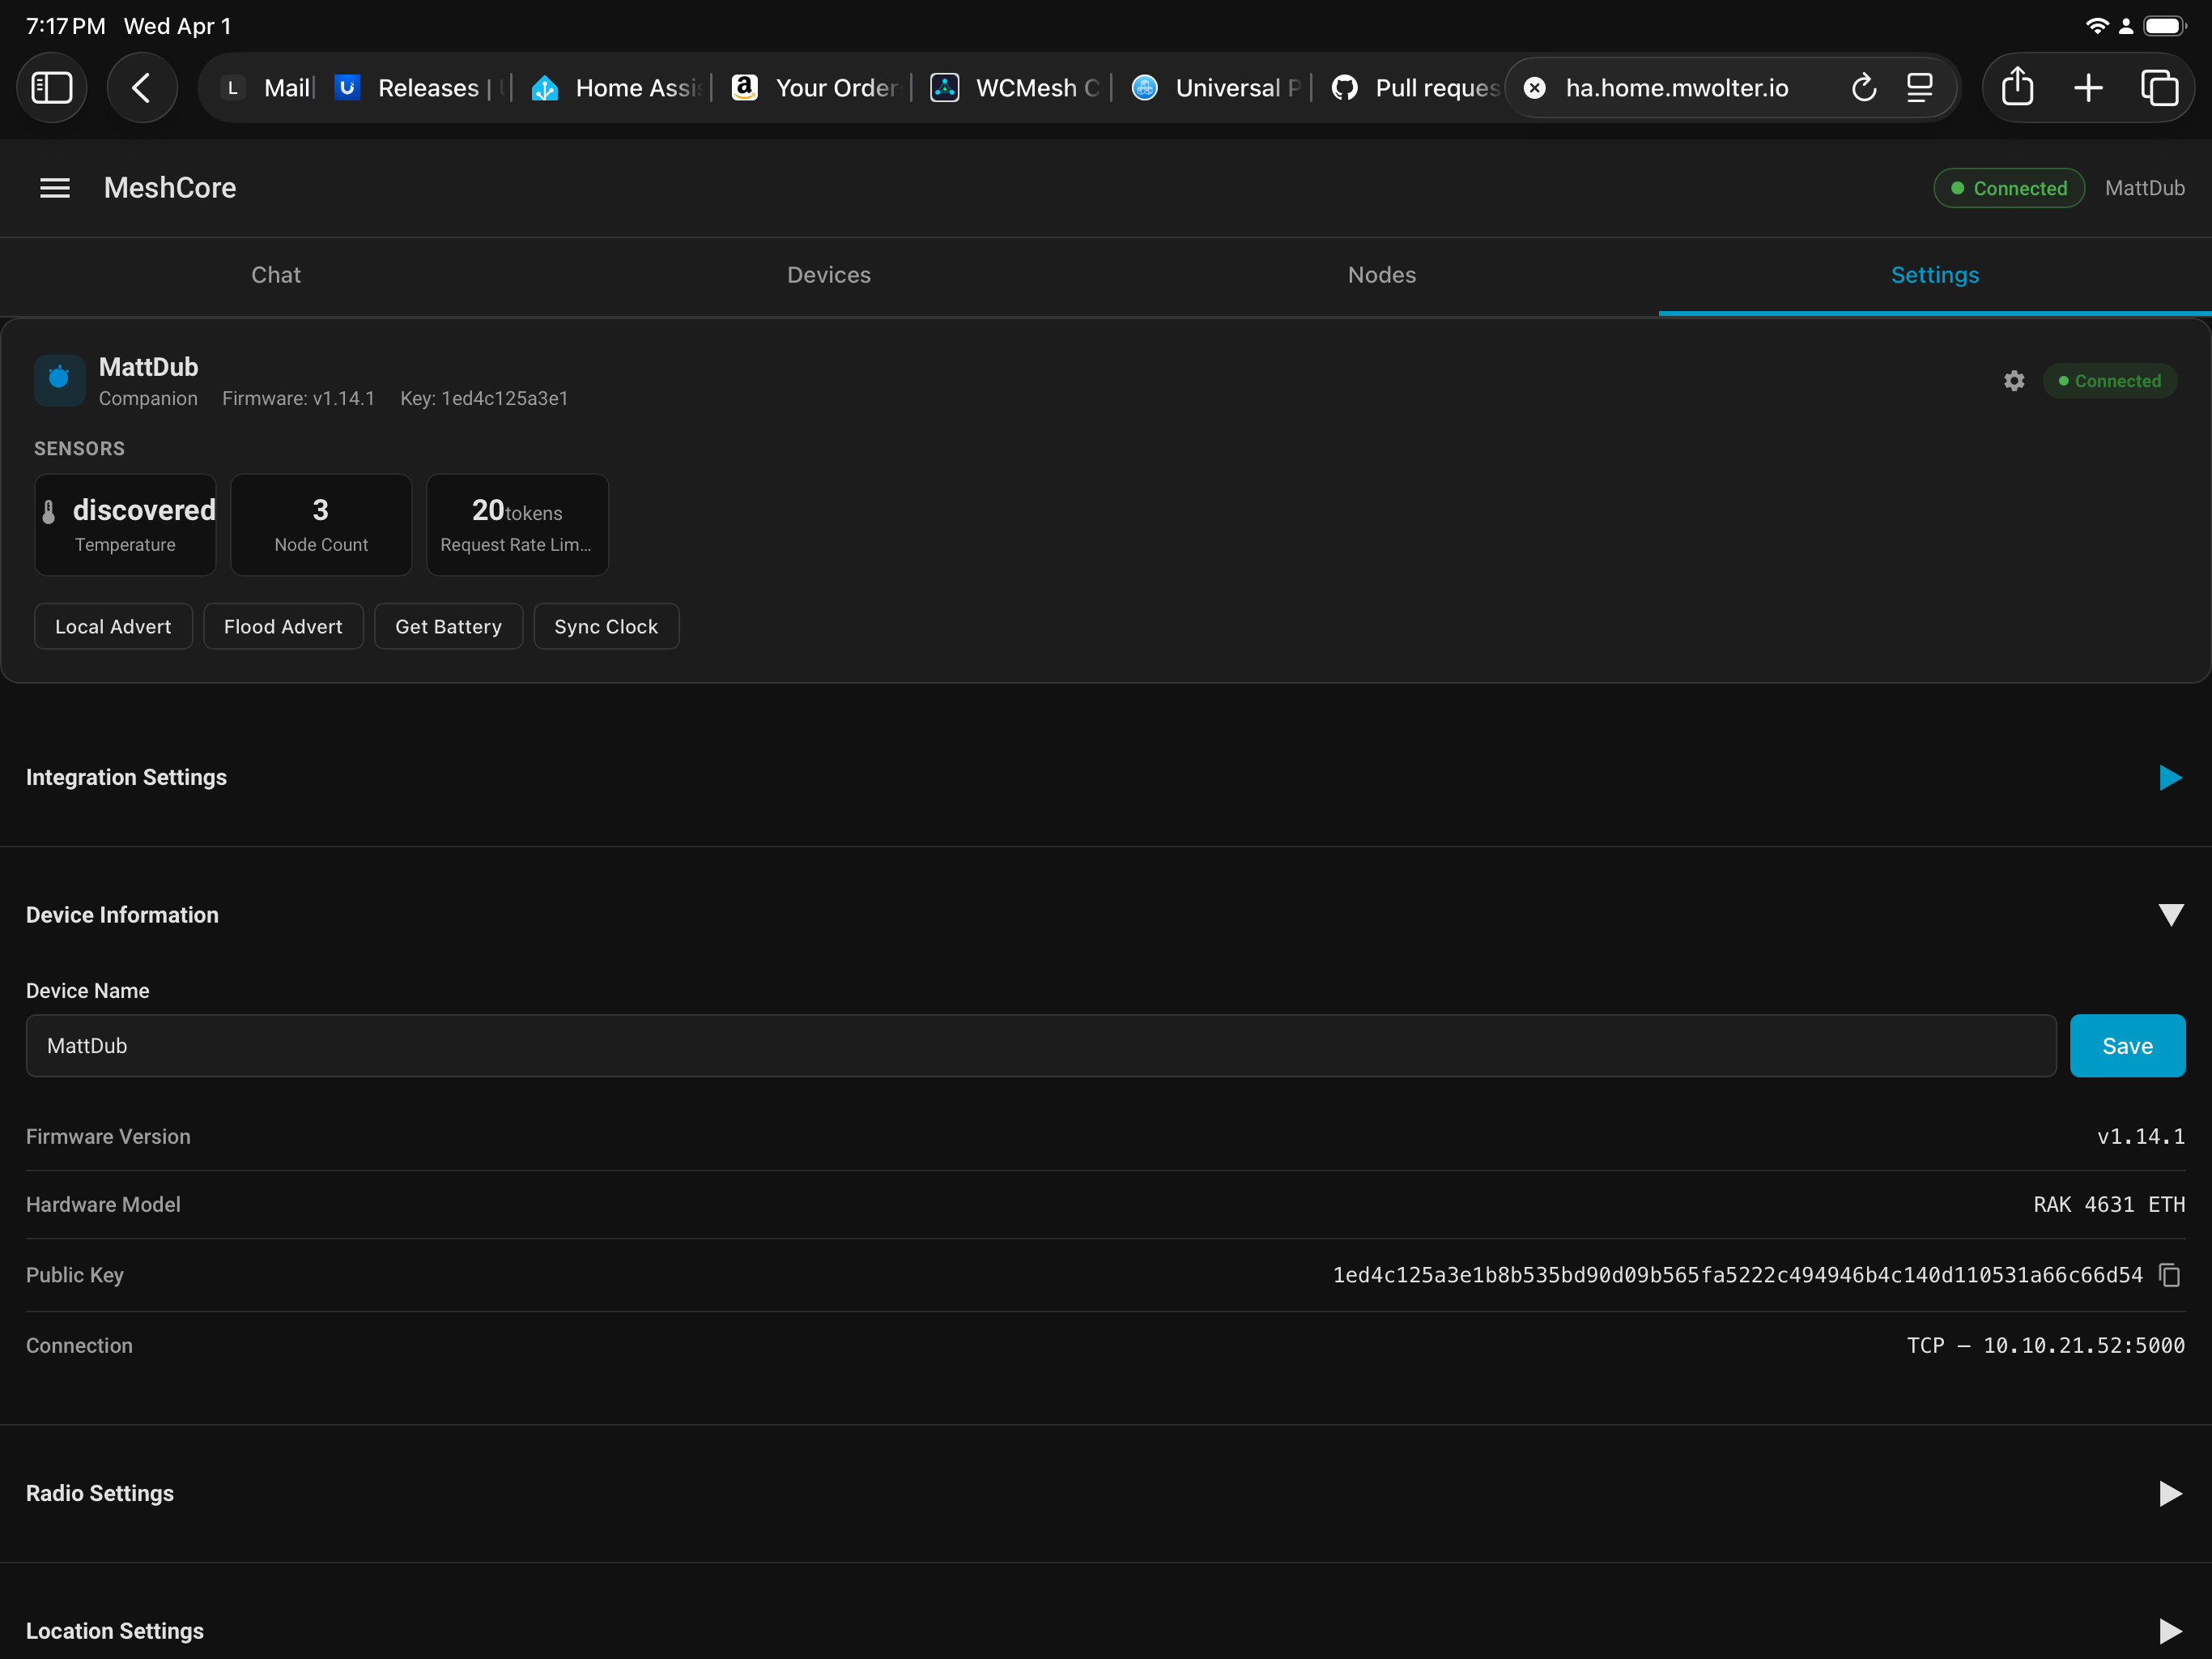Send a Flood Advert
This screenshot has height=1659, width=2212.
point(283,626)
